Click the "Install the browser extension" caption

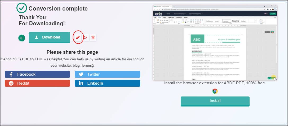point(215,83)
